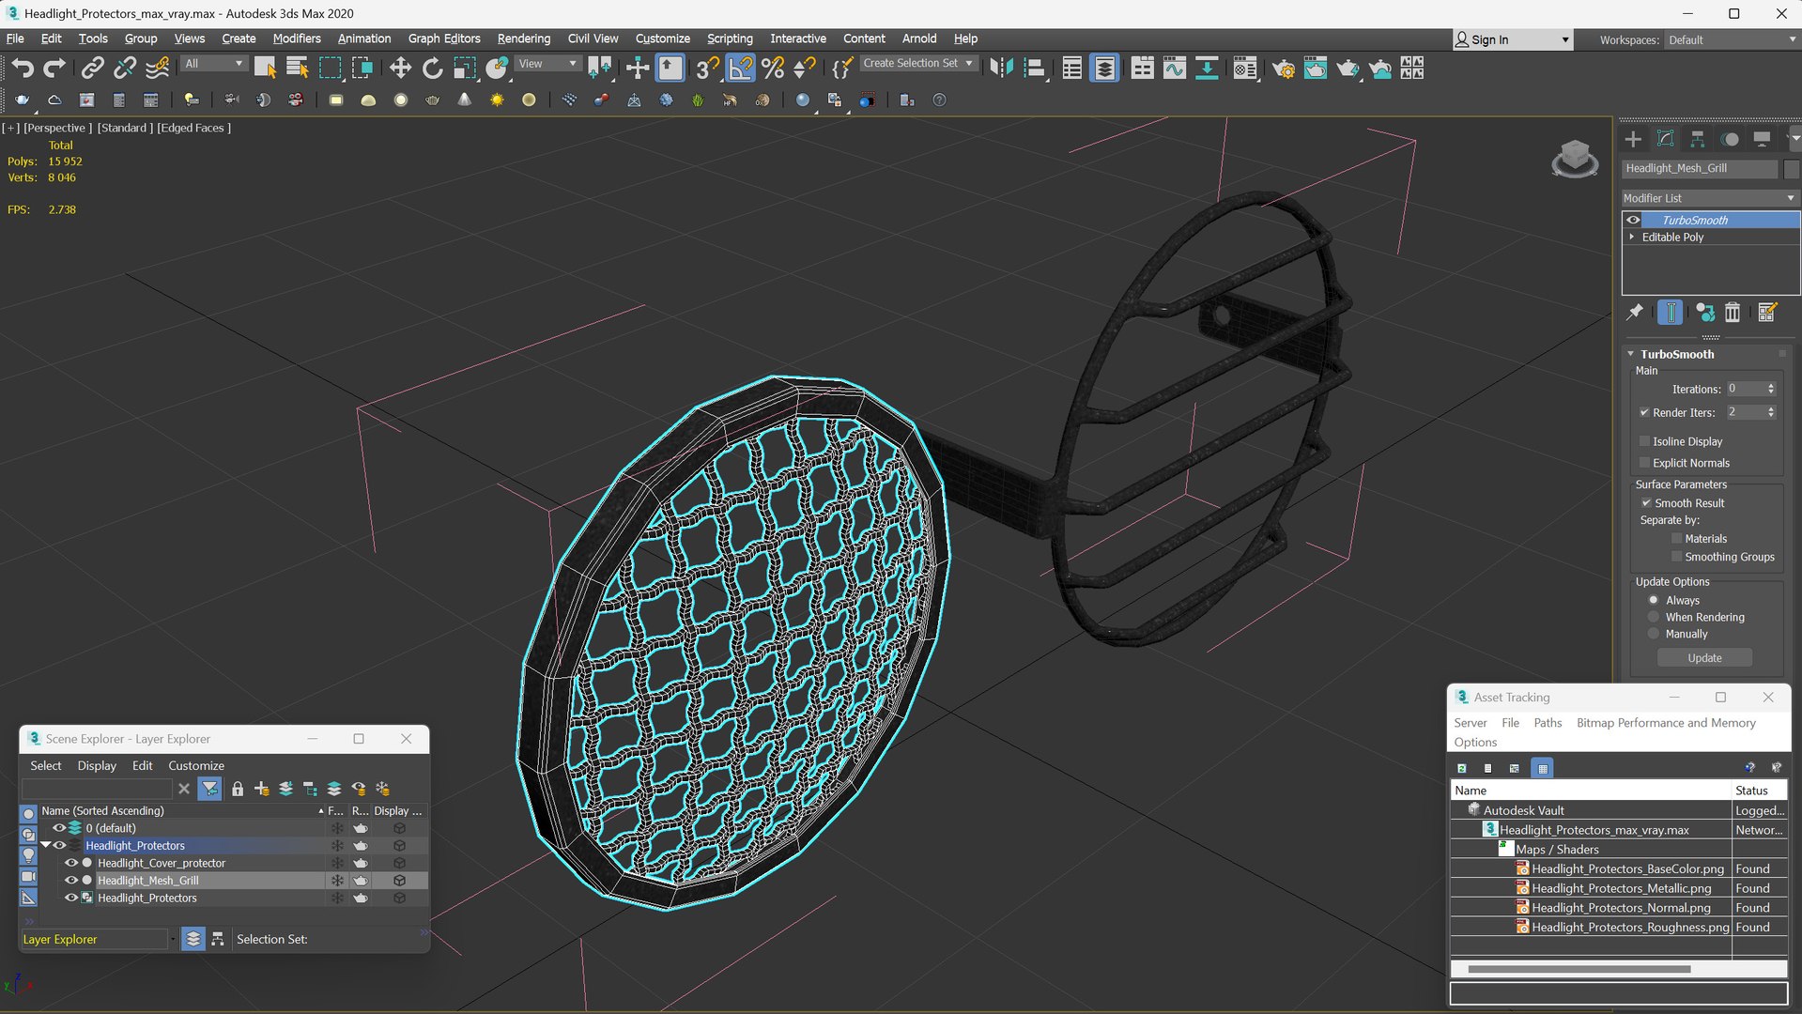Open the Display menu in Scene Explorer
This screenshot has height=1014, width=1802.
(97, 765)
